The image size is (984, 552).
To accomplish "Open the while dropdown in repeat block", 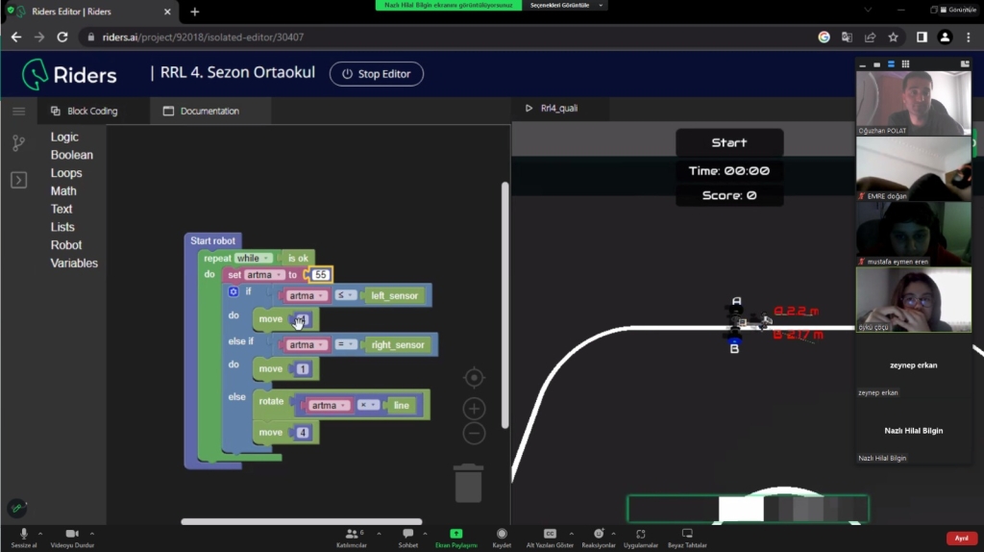I will click(x=248, y=258).
